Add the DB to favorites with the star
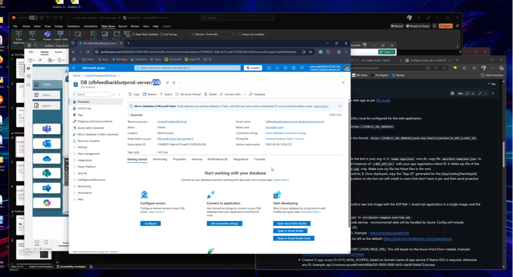 pyautogui.click(x=174, y=83)
